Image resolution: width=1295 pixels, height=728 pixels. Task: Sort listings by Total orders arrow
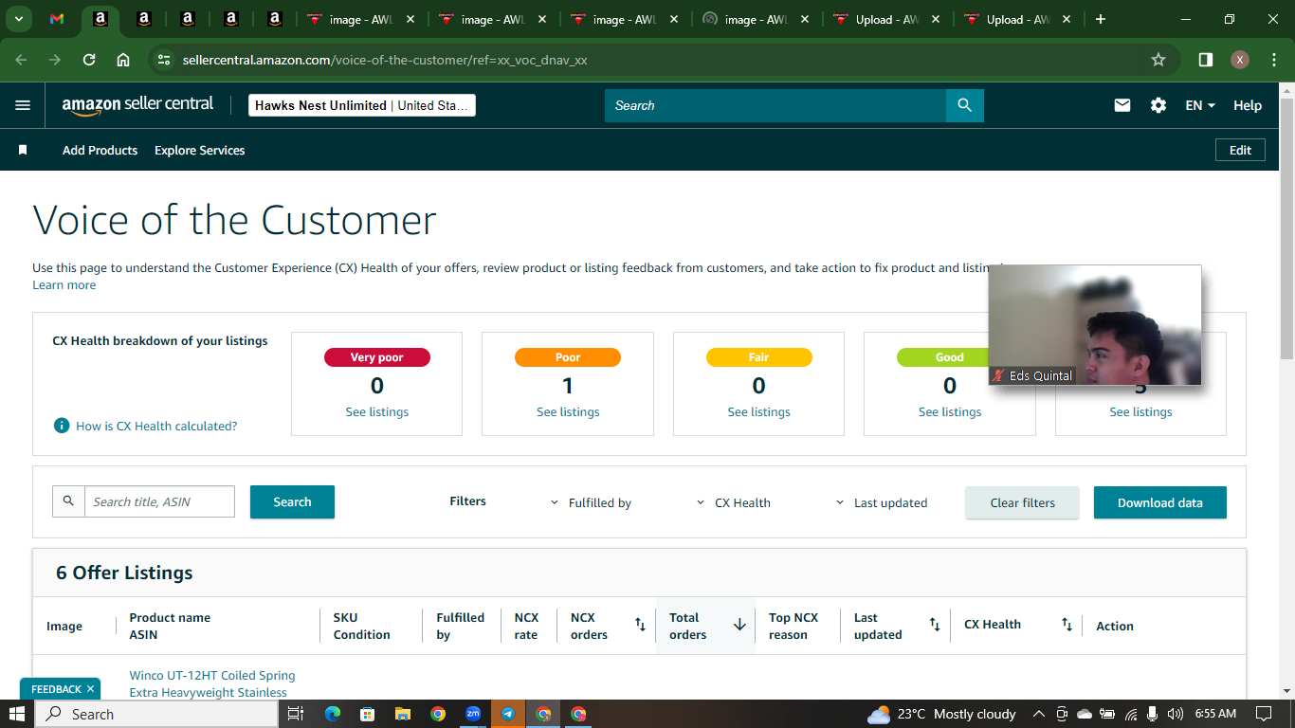pos(739,625)
